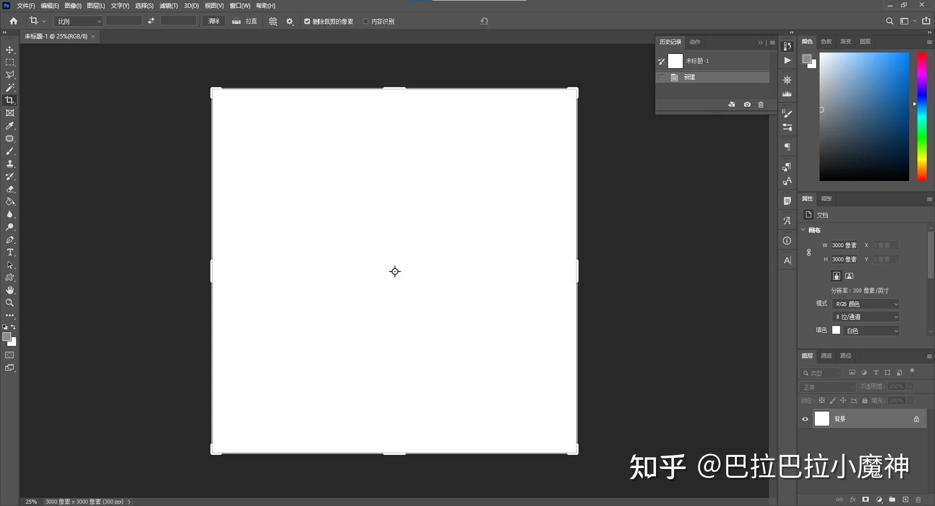The width and height of the screenshot is (935, 506).
Task: Select the Eraser tool
Action: [10, 189]
